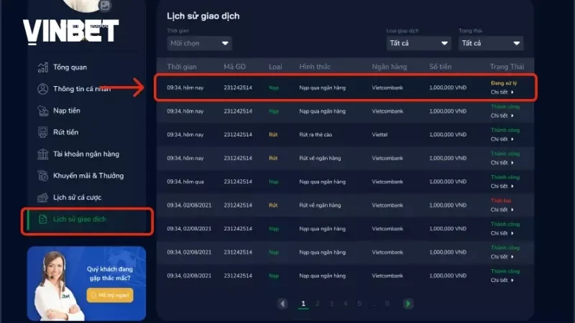
Task: Click the Tổng quan chart icon
Action: click(x=42, y=67)
